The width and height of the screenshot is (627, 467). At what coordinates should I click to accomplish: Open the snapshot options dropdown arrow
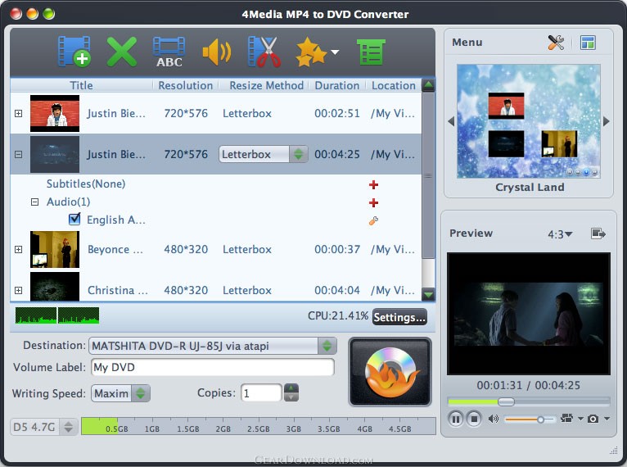(x=607, y=419)
